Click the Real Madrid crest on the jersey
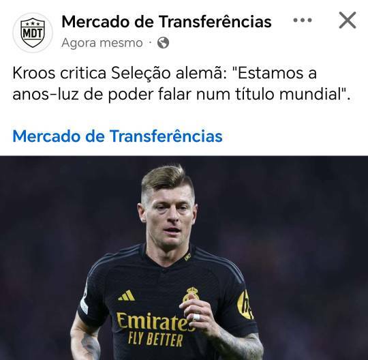Screen dimensions: 368x360 click(191, 295)
